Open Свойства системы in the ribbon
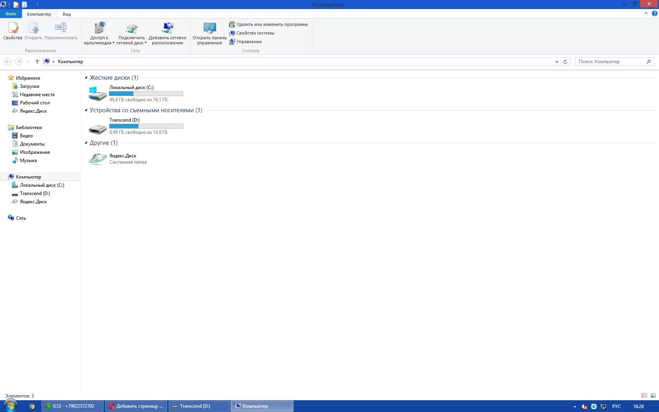659x412 pixels. (x=252, y=33)
